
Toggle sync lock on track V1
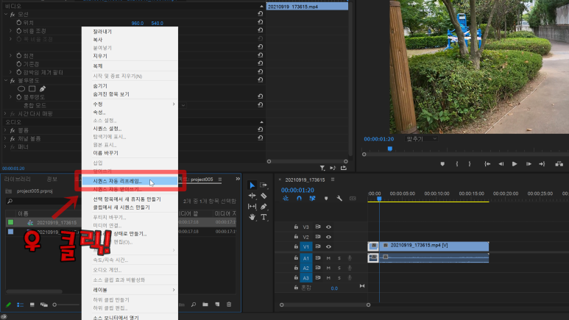pyautogui.click(x=318, y=246)
